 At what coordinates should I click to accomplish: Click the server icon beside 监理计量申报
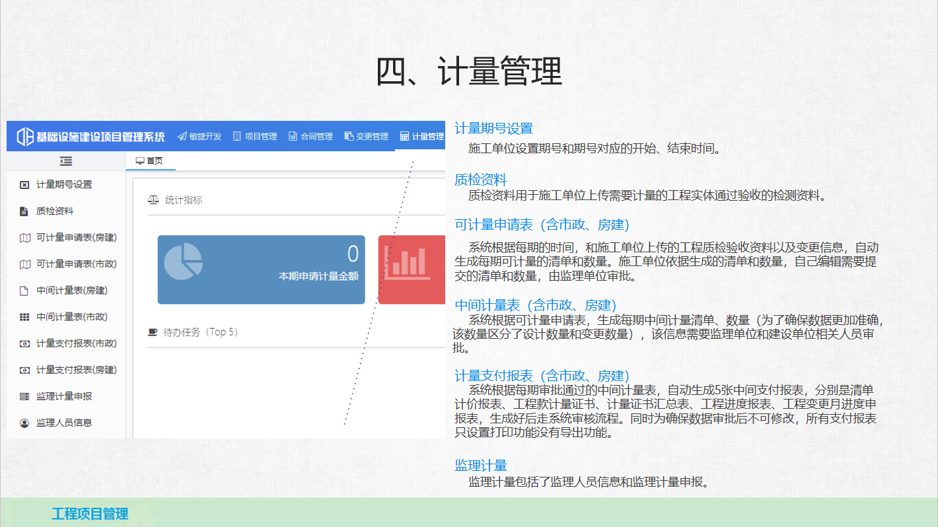point(24,396)
